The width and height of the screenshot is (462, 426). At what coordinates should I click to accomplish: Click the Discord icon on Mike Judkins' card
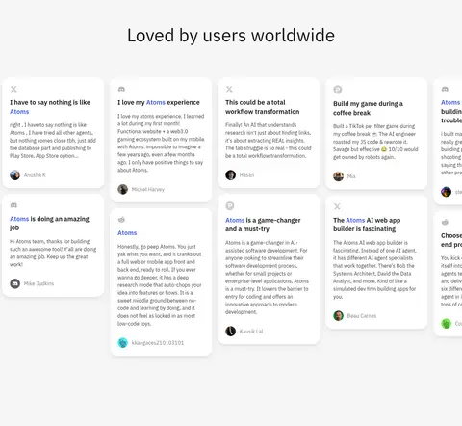pos(13,205)
